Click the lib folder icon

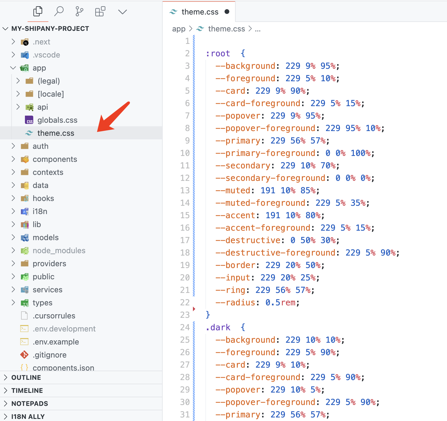tap(25, 224)
